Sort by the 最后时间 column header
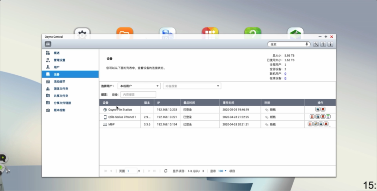The width and height of the screenshot is (377, 191). 200,102
